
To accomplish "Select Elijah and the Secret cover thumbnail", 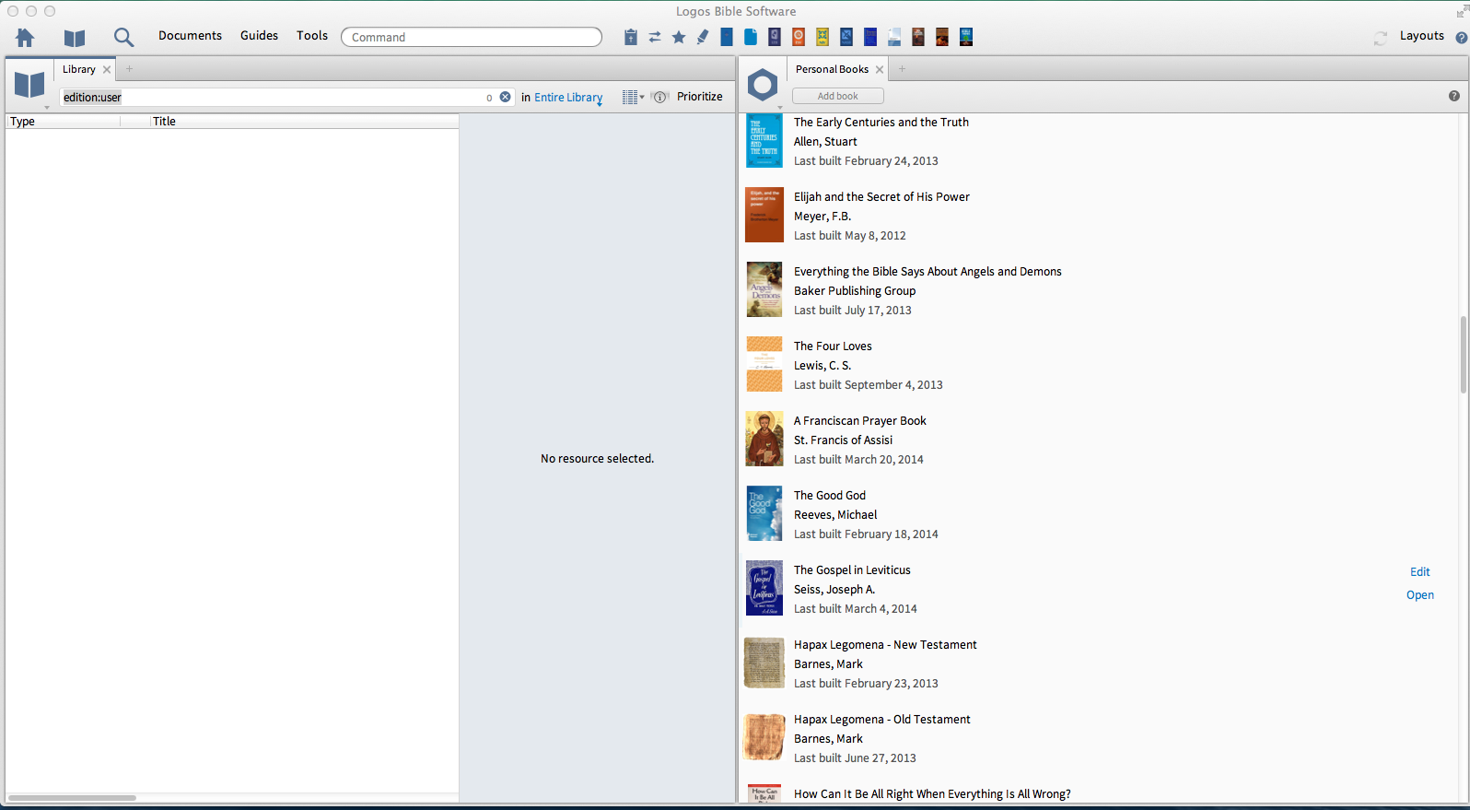I will [764, 215].
